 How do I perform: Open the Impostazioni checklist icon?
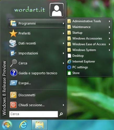pyautogui.click(x=13, y=53)
